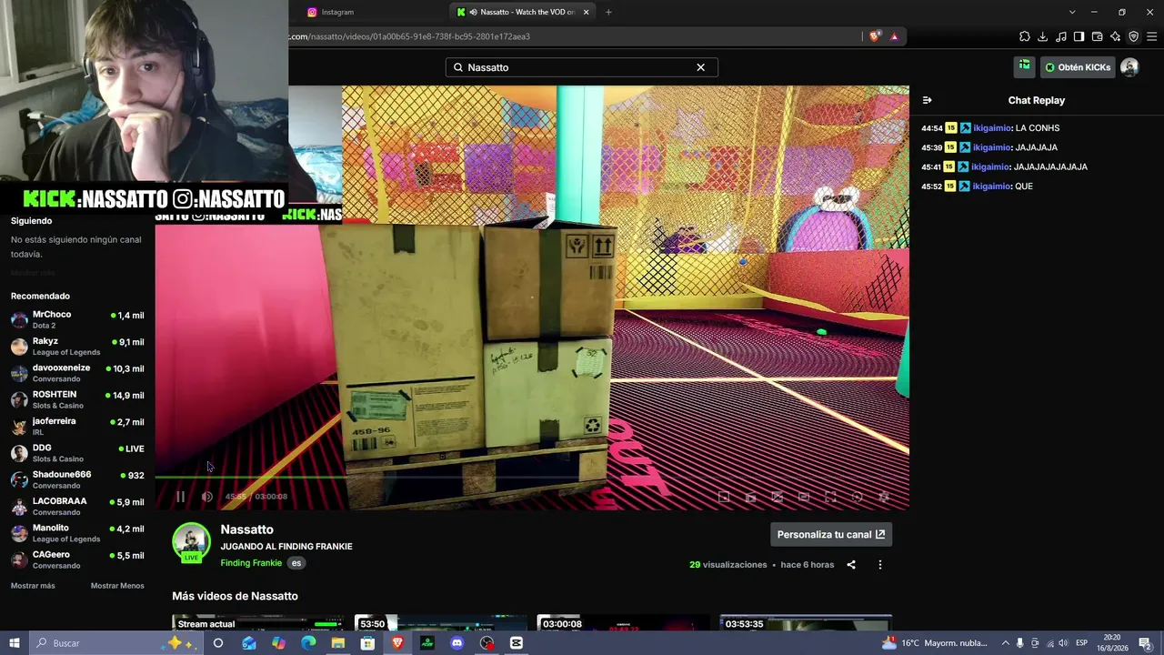Screen dimensions: 1164x655
Task: Close the Nassatto VOD tab
Action: pyautogui.click(x=586, y=12)
